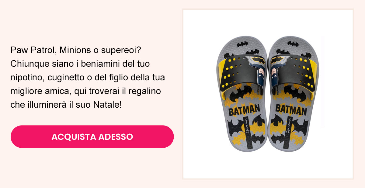The width and height of the screenshot is (365, 188).
Task: Click the ACQUISTA ADESSO button
Action: pyautogui.click(x=92, y=137)
